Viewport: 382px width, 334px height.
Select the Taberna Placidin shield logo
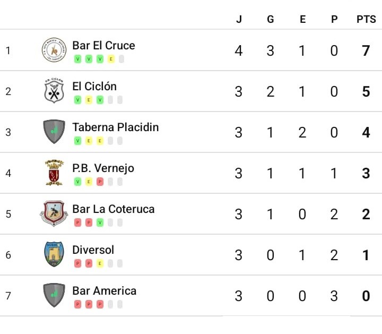click(x=54, y=131)
